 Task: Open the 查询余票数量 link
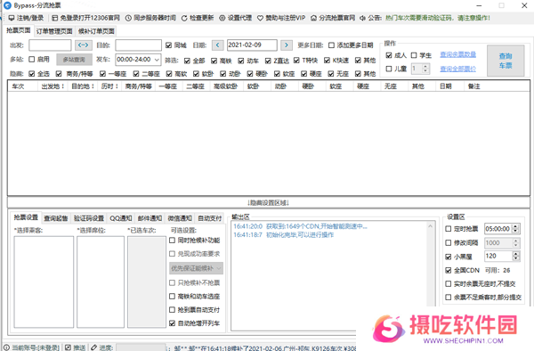click(x=457, y=54)
